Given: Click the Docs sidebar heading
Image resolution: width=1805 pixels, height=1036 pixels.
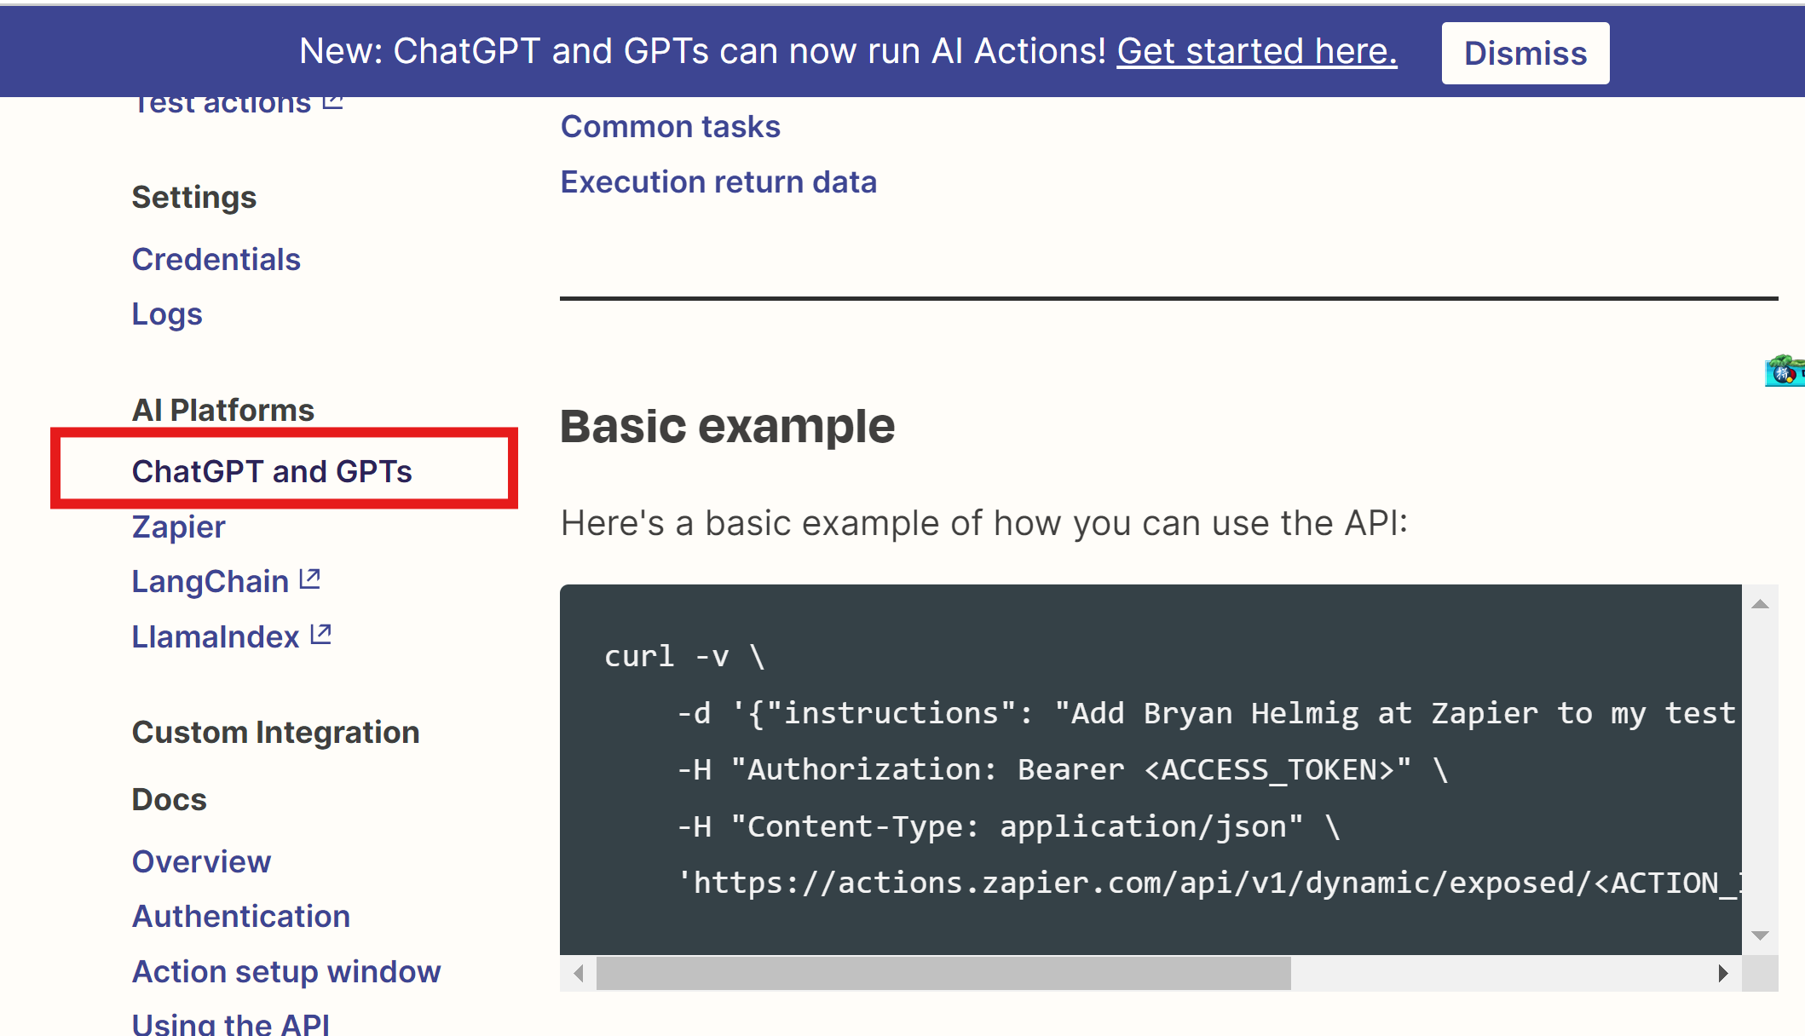Looking at the screenshot, I should click(x=169, y=799).
